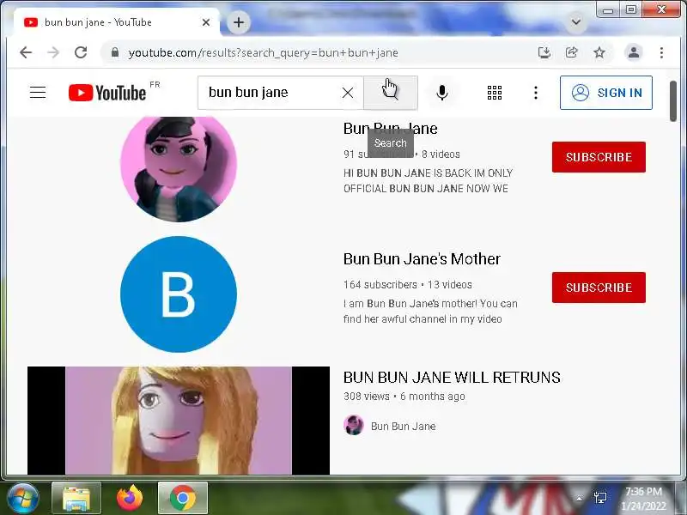Open Bun Bun Jane uploader name link
Screen dimensions: 687x515
(x=403, y=426)
